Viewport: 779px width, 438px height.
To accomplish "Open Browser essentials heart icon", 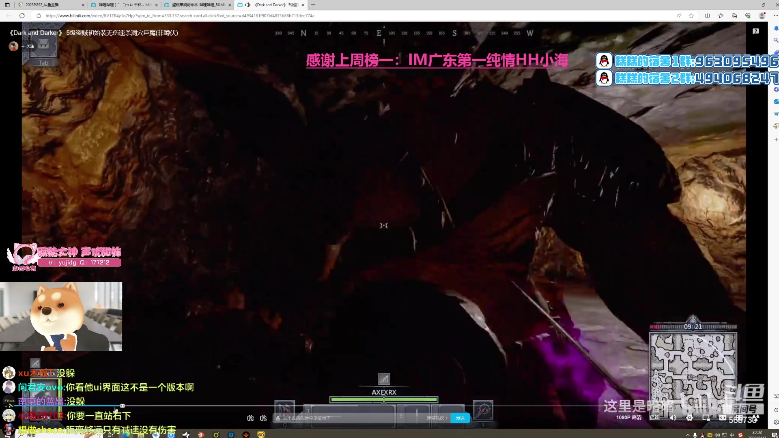I will (748, 15).
